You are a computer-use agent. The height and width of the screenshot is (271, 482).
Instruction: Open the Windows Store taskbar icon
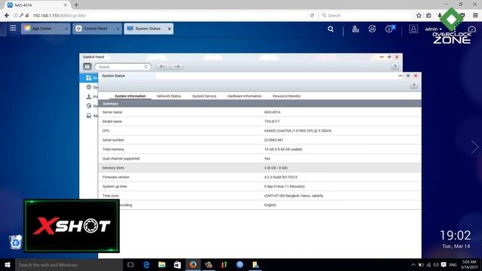pyautogui.click(x=178, y=264)
